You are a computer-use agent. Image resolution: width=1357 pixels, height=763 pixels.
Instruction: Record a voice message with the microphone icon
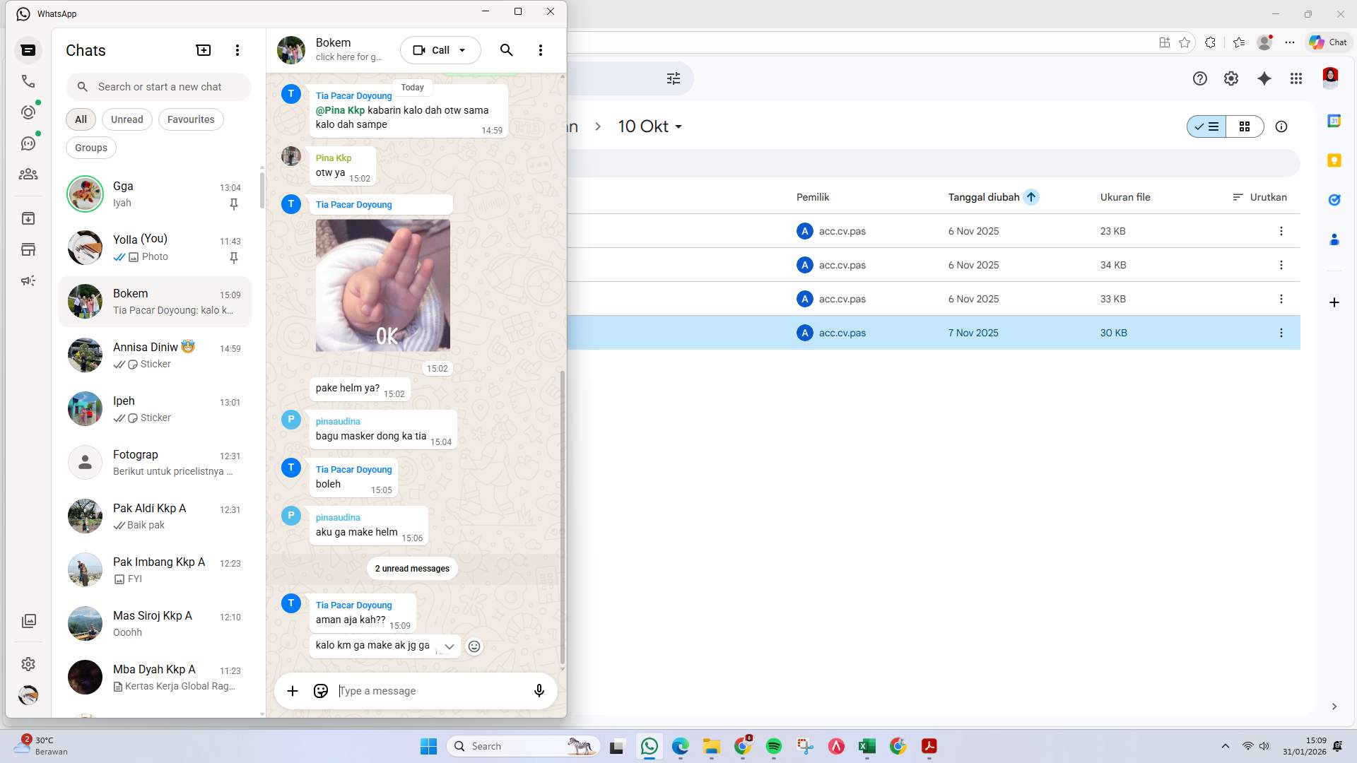click(x=539, y=691)
